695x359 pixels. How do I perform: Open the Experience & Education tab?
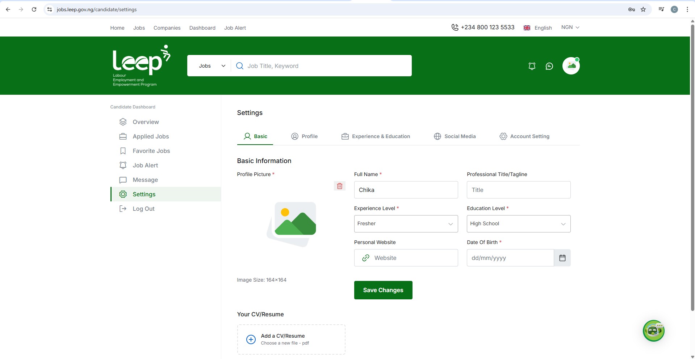[376, 136]
